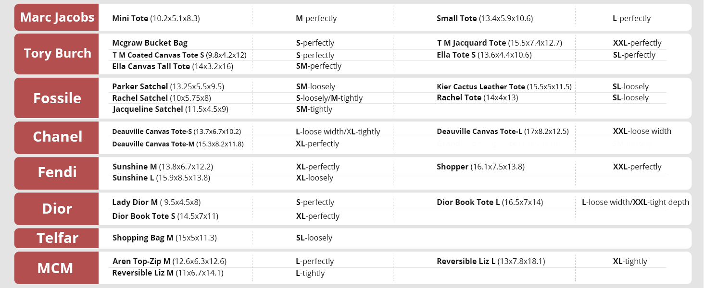Click the Fendi brand label
The image size is (704, 288).
(57, 172)
